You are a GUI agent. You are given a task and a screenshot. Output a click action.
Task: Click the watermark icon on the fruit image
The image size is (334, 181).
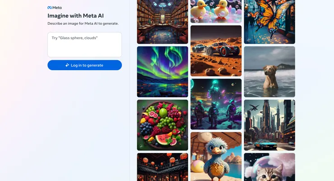(x=141, y=146)
